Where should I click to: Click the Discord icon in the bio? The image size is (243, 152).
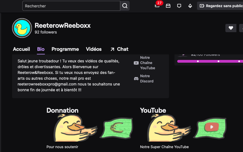(x=136, y=79)
